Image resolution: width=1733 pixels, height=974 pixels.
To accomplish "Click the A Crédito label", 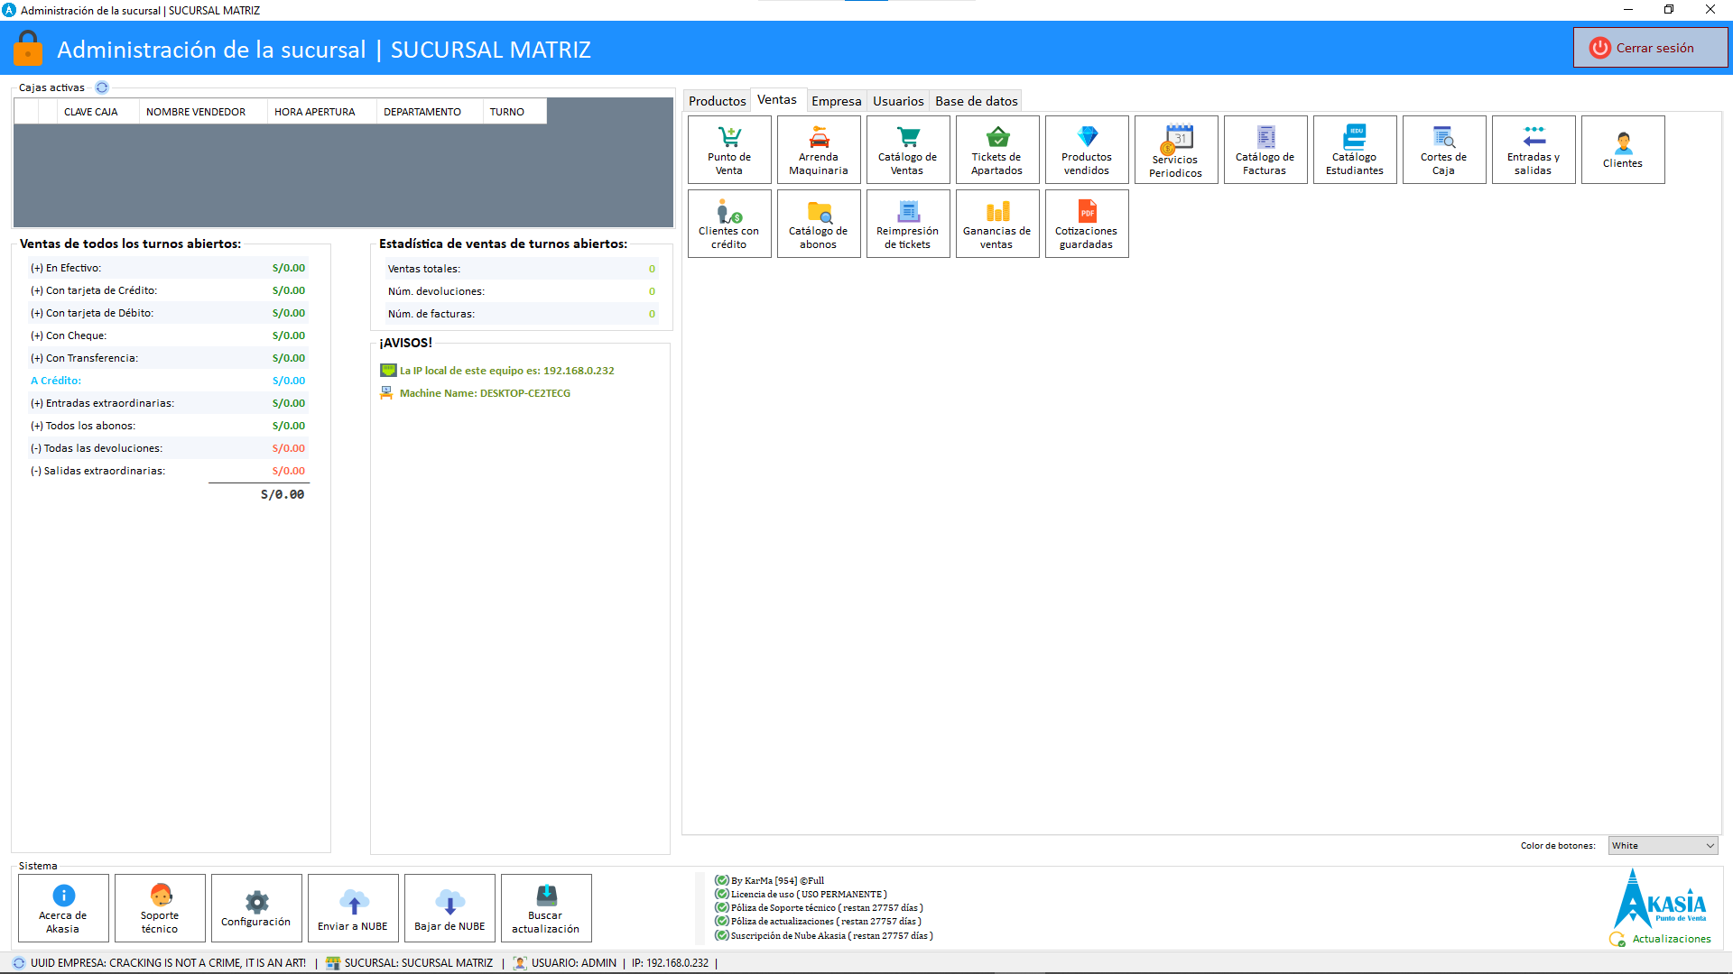I will pyautogui.click(x=56, y=381).
